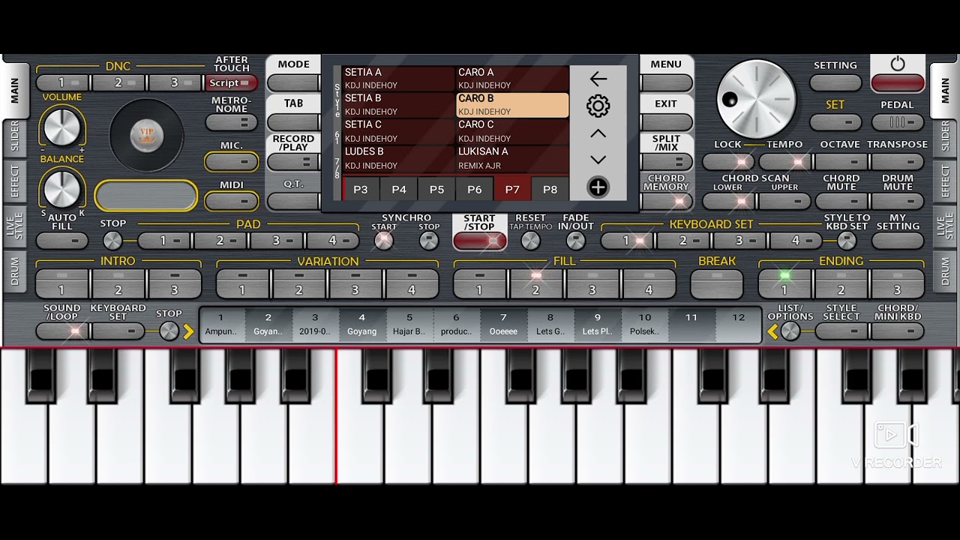Move up the style list with chevron
Viewport: 960px width, 540px height.
click(x=598, y=133)
